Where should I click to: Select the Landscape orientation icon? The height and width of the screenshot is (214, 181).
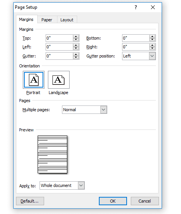click(x=59, y=80)
